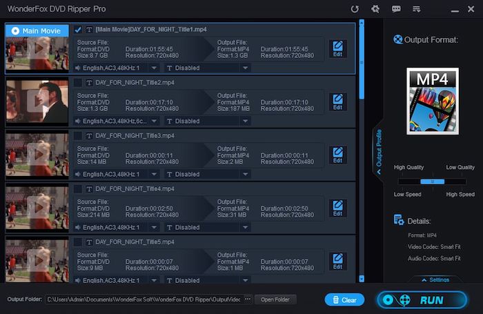This screenshot has height=314, width=483.
Task: Click the MP4 output format image
Action: tap(433, 101)
